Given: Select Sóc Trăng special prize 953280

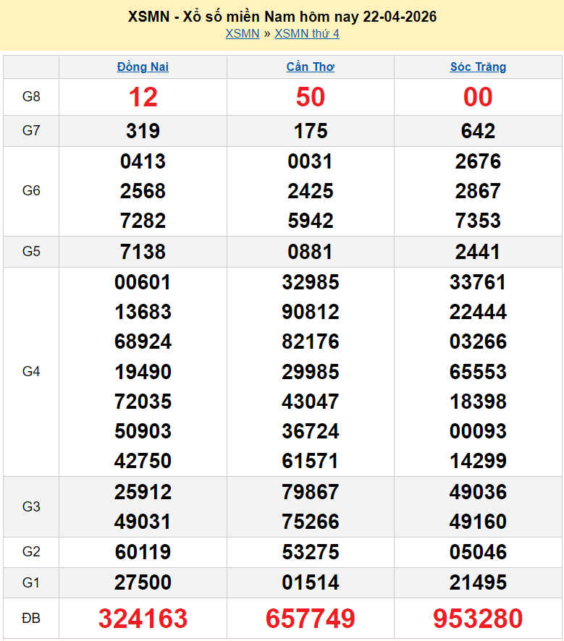Looking at the screenshot, I should (x=478, y=619).
